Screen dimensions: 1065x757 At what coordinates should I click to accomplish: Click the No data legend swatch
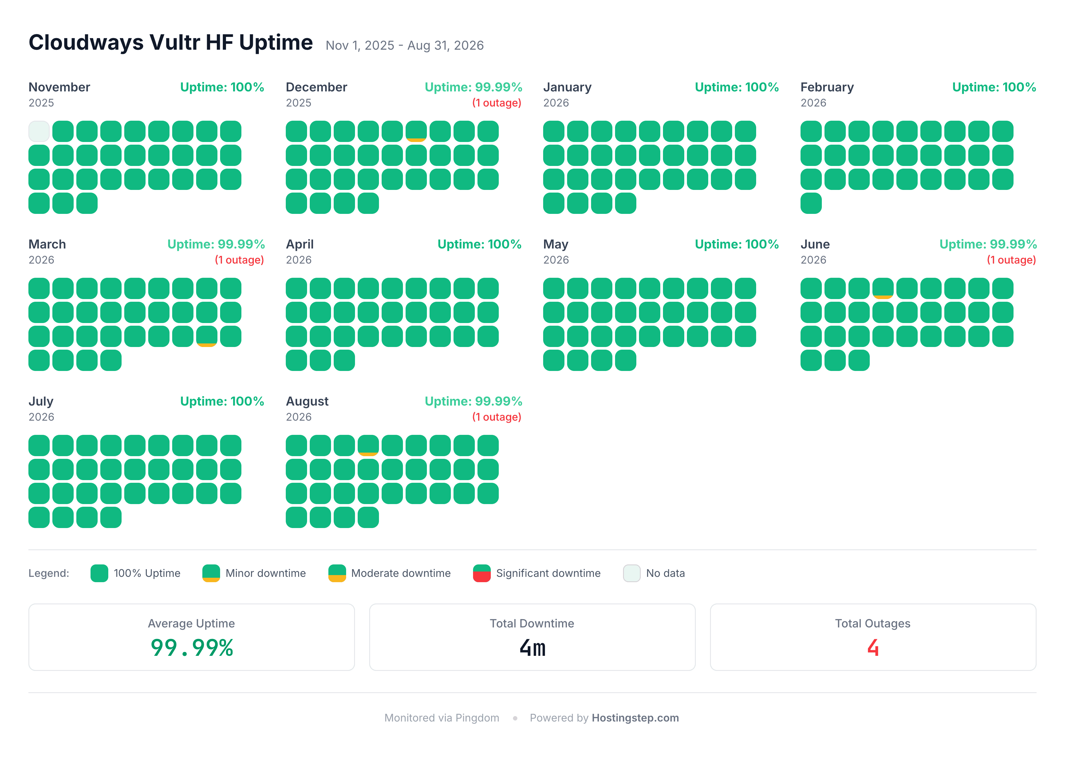632,573
